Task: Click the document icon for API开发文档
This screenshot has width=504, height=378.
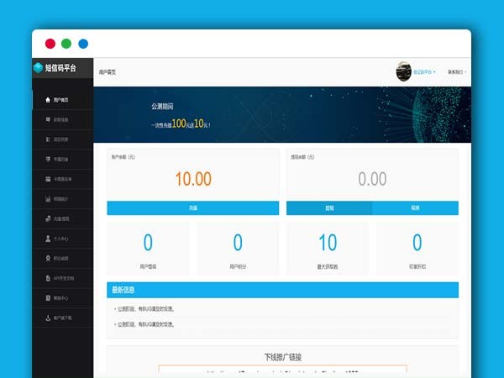Action: pyautogui.click(x=47, y=278)
